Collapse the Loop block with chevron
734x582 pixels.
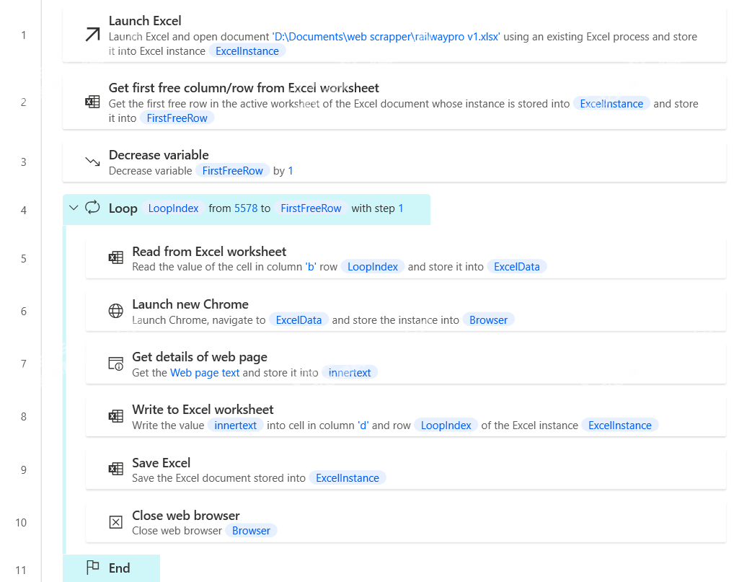pyautogui.click(x=74, y=208)
